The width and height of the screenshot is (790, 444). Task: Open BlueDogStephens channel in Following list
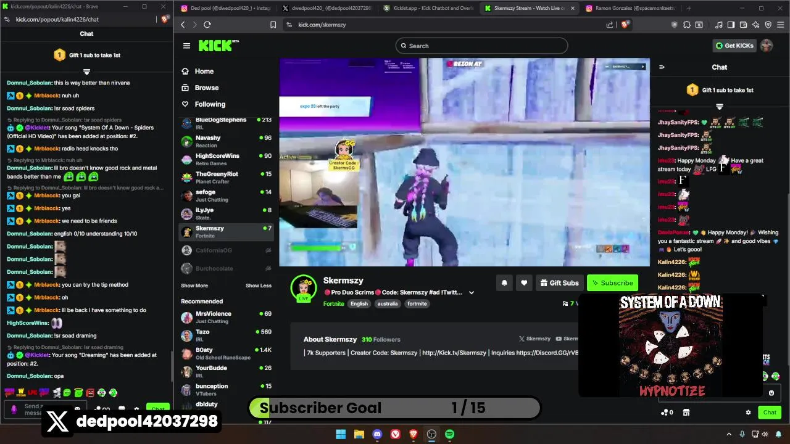pyautogui.click(x=226, y=123)
